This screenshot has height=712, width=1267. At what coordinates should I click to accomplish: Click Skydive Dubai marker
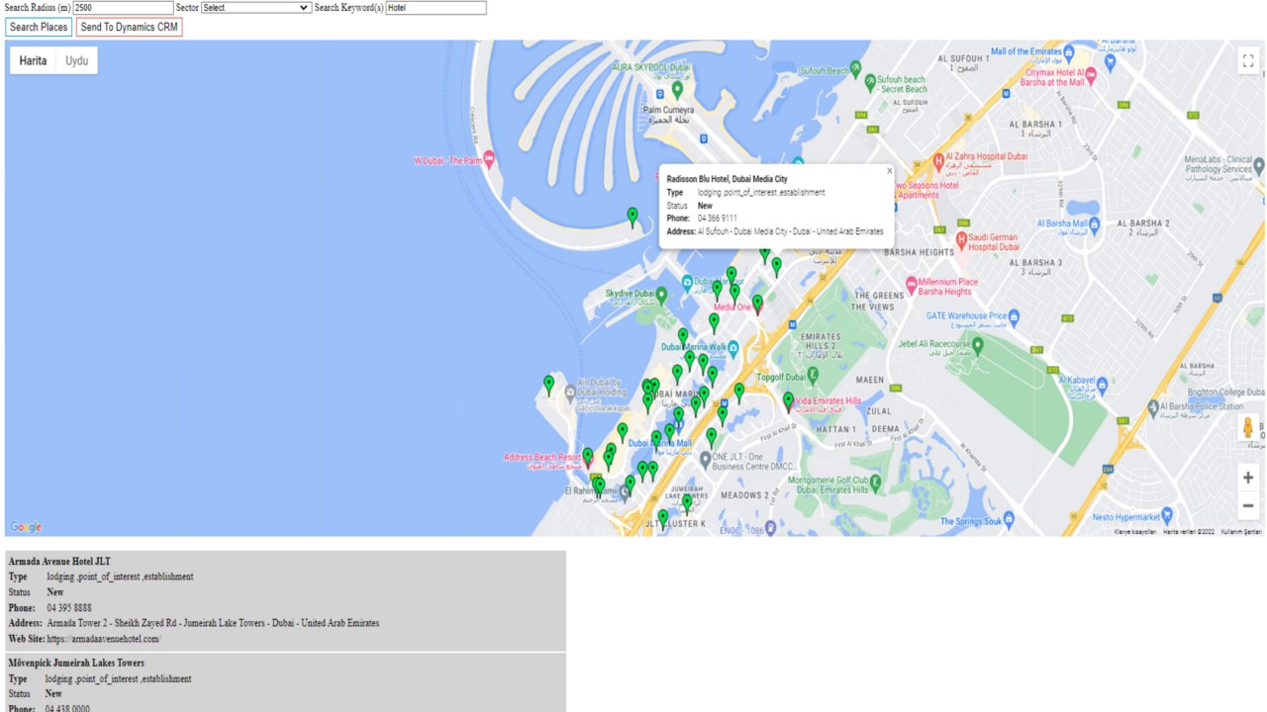[x=662, y=295]
